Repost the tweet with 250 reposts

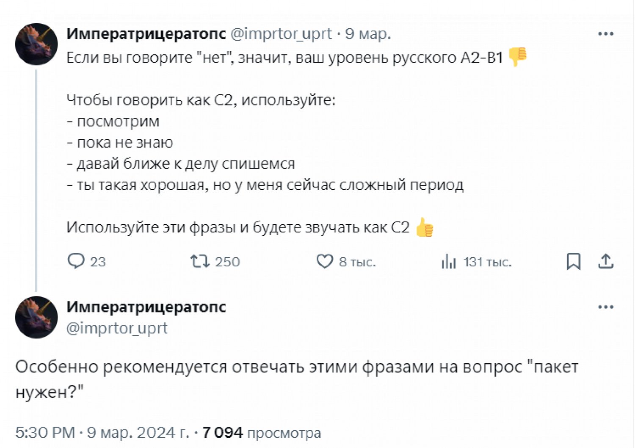point(200,261)
